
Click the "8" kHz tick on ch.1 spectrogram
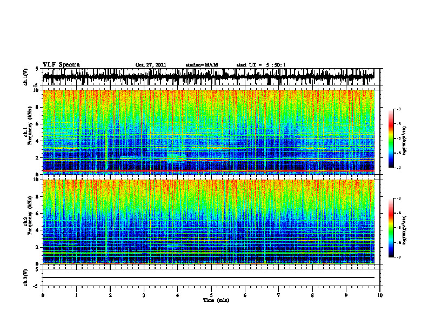38,107
